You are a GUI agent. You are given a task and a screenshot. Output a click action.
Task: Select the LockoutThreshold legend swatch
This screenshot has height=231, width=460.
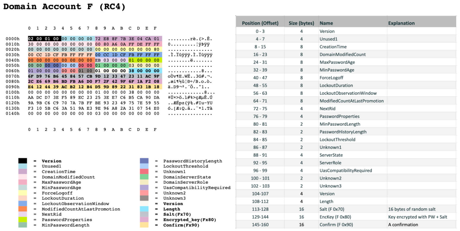point(144,166)
